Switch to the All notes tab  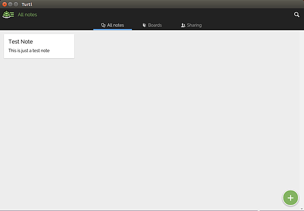pyautogui.click(x=112, y=25)
